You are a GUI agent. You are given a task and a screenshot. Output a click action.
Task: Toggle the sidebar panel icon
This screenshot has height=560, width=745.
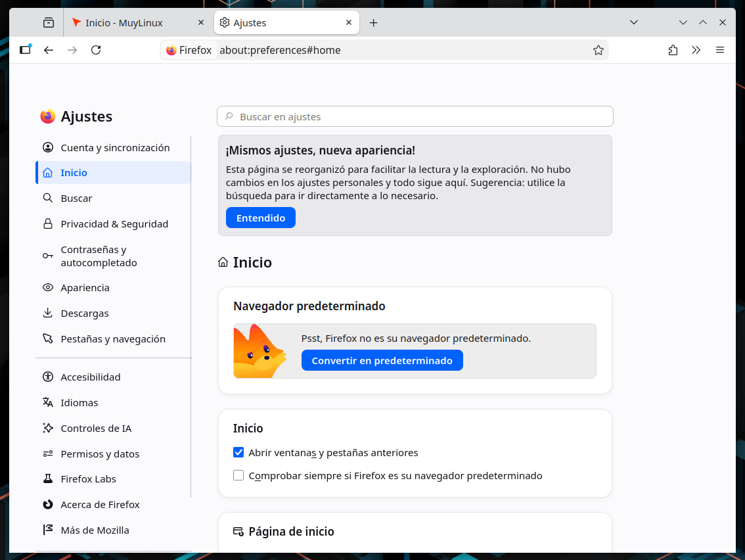point(26,49)
